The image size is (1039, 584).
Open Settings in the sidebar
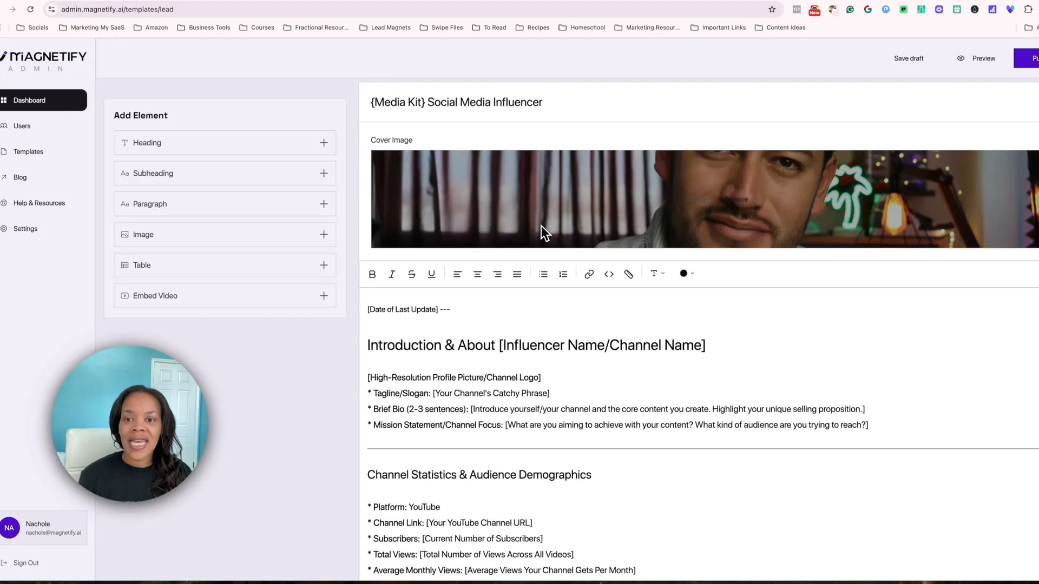(25, 229)
